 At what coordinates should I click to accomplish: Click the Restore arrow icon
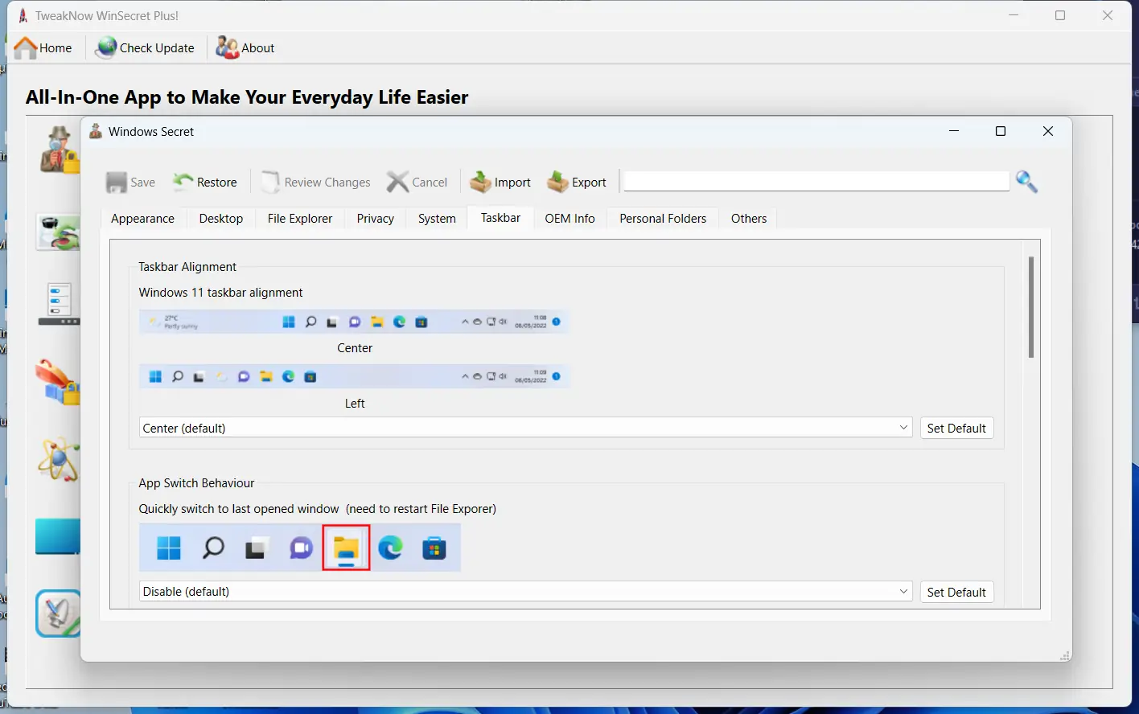183,182
